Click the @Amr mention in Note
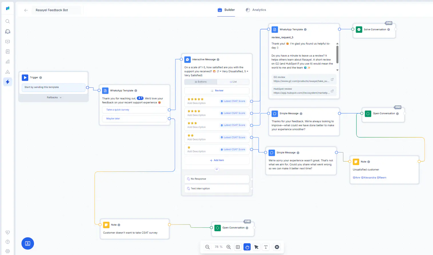 pos(356,178)
